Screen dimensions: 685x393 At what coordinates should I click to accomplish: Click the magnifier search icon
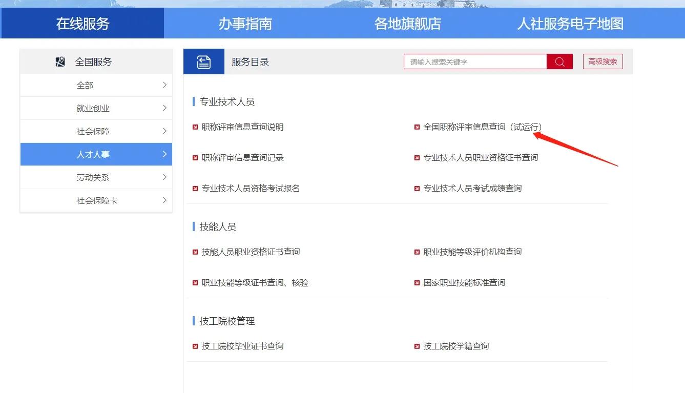tap(559, 61)
